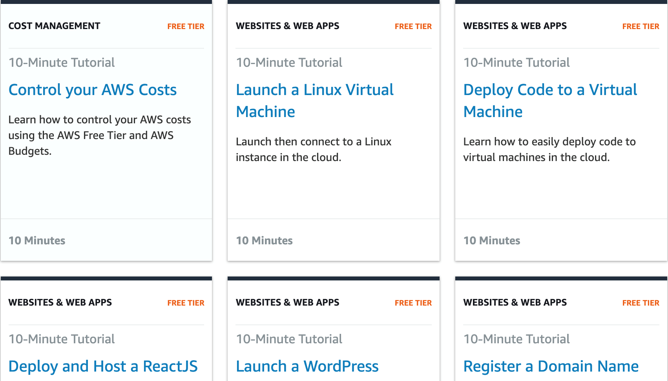Viewport: 668px width, 381px height.
Task: Open the Launch a WordPress tutorial
Action: pyautogui.click(x=307, y=366)
